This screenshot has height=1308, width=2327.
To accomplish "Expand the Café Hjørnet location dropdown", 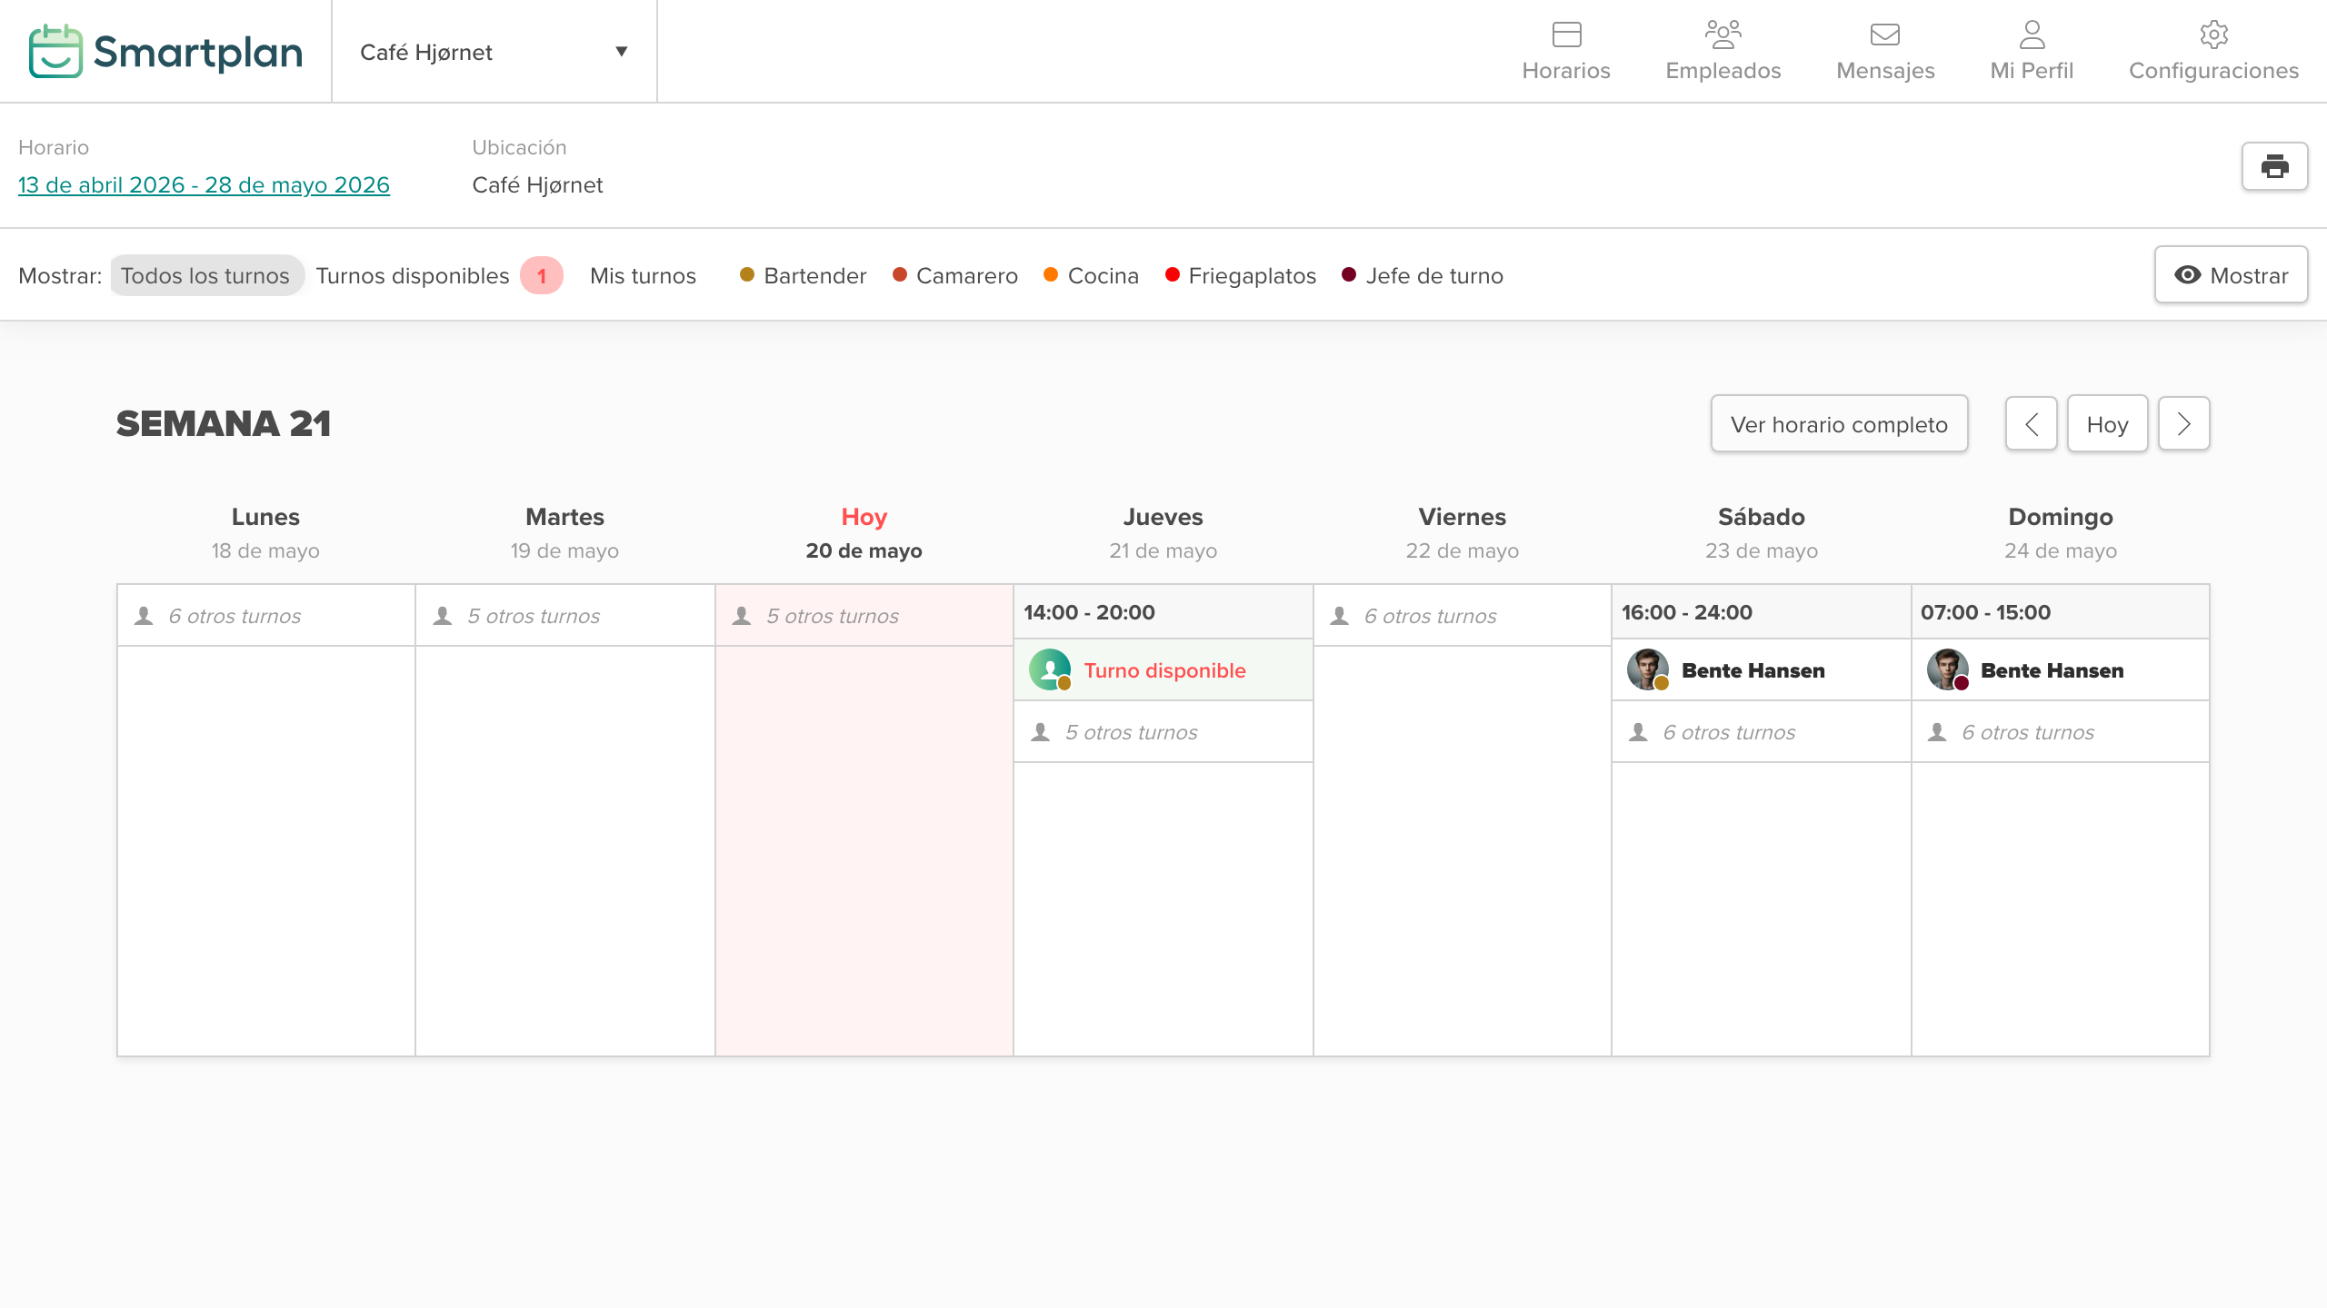I will click(494, 52).
